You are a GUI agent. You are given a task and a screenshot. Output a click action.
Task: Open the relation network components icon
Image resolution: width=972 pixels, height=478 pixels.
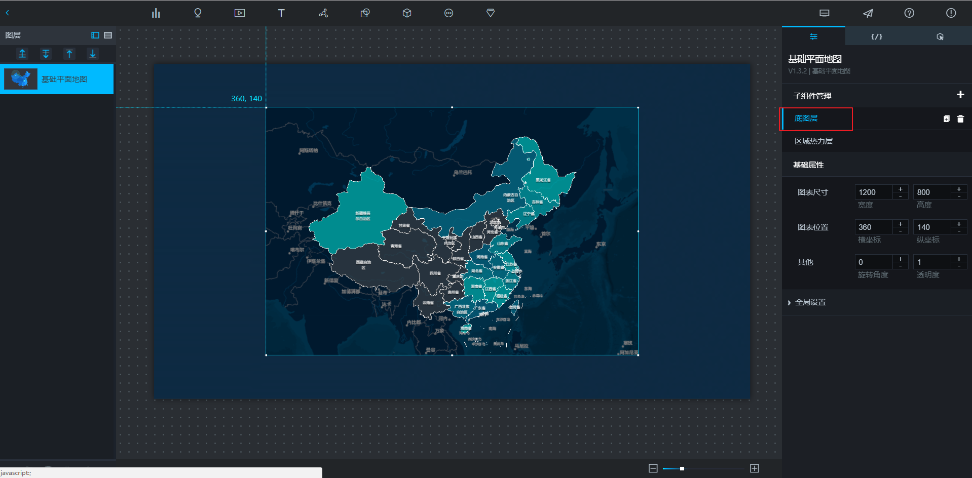tap(323, 13)
